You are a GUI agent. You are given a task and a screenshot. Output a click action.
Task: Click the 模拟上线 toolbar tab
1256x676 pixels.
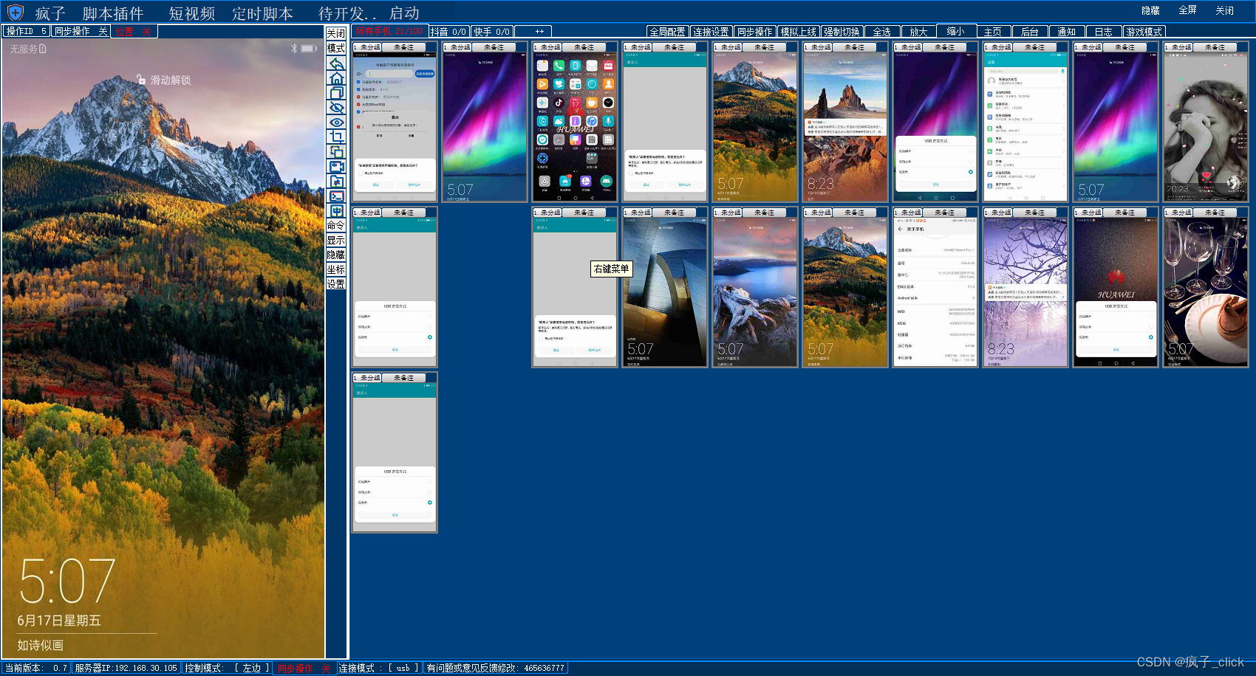(799, 32)
